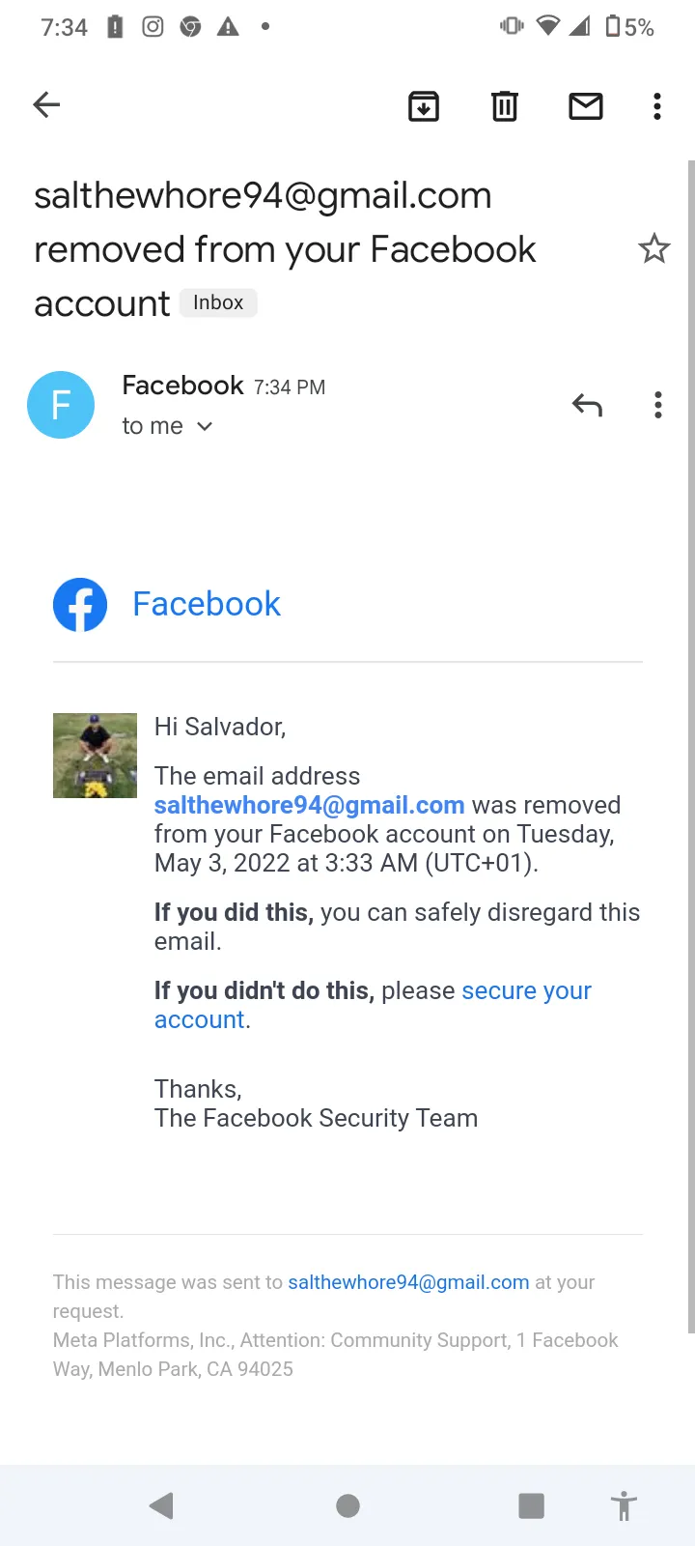Click the bold salthewhore94@gmail.com link in body
The height and width of the screenshot is (1546, 695).
point(310,805)
